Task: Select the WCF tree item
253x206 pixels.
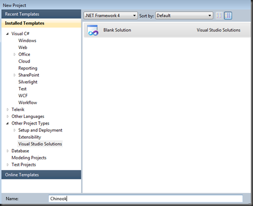Action: point(23,96)
